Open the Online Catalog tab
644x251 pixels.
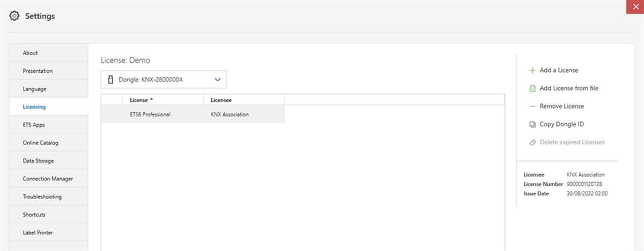49,143
